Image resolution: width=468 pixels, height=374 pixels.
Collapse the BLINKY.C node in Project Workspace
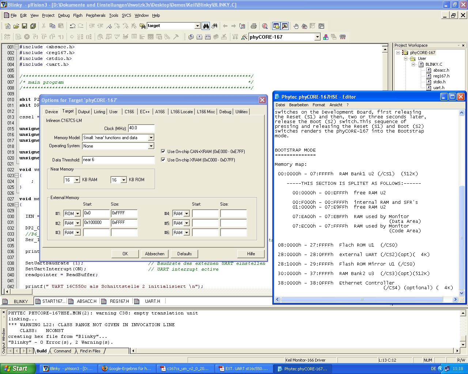(x=413, y=64)
